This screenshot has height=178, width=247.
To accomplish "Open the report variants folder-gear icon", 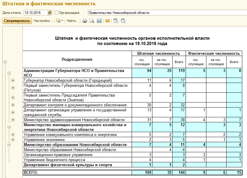I will click(x=58, y=21).
